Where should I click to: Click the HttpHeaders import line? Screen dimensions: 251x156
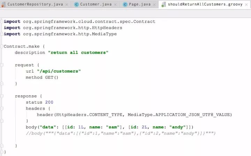(63, 28)
